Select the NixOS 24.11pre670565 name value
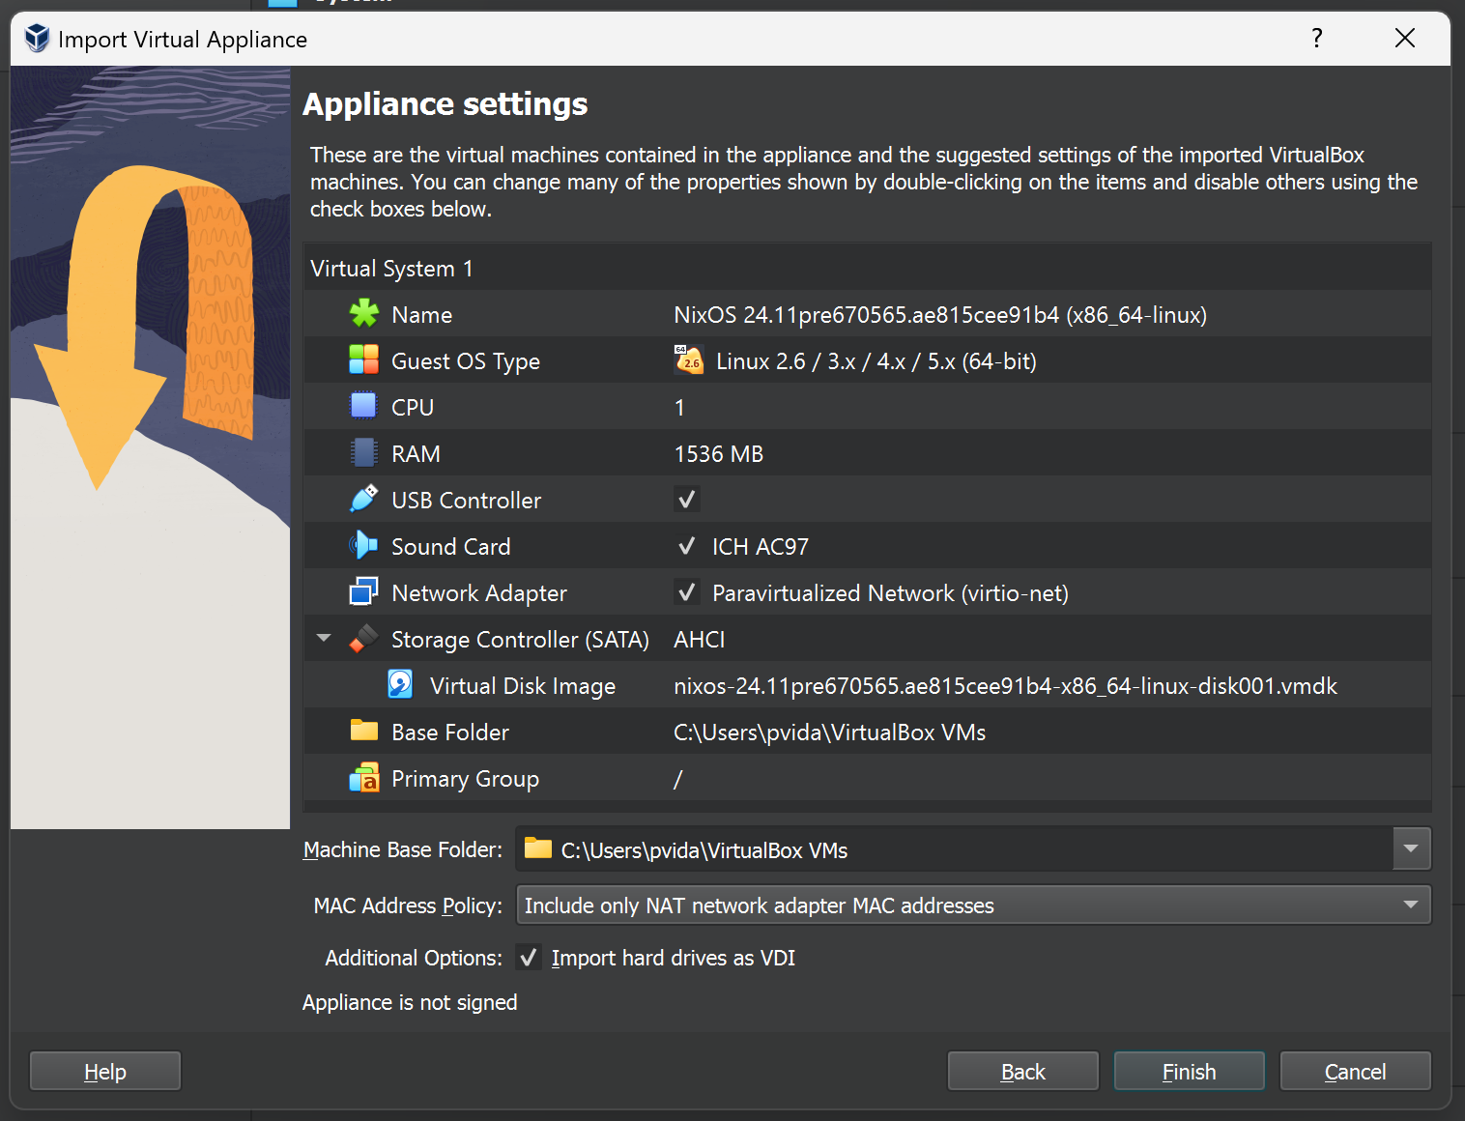 (x=940, y=315)
